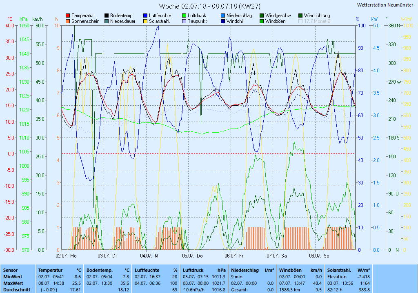Click the Wetterstation Neumünster label

pos(385,5)
